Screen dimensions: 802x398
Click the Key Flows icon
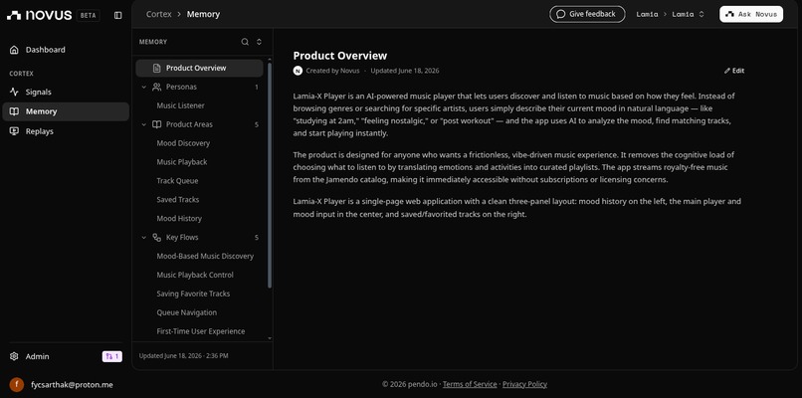pyautogui.click(x=157, y=238)
